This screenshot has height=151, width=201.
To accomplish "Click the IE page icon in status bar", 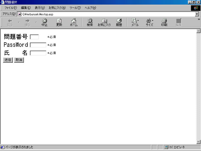I will 2,147.
